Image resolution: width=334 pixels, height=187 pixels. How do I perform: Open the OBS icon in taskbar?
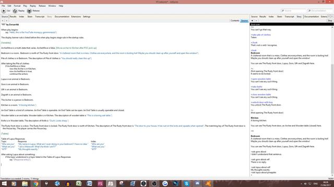coord(154,183)
